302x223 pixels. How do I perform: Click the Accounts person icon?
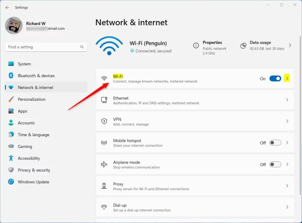pyautogui.click(x=11, y=123)
